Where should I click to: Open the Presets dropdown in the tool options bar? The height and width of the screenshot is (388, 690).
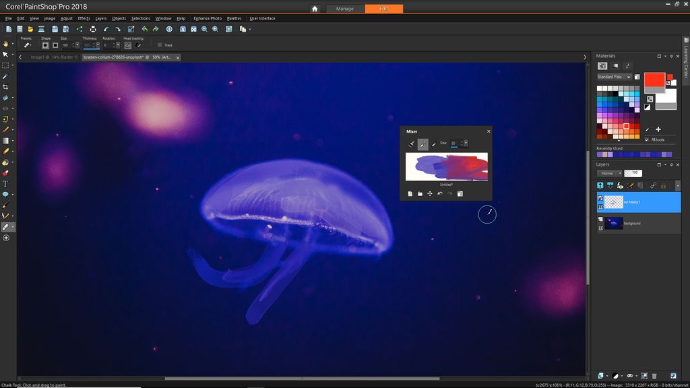point(27,45)
